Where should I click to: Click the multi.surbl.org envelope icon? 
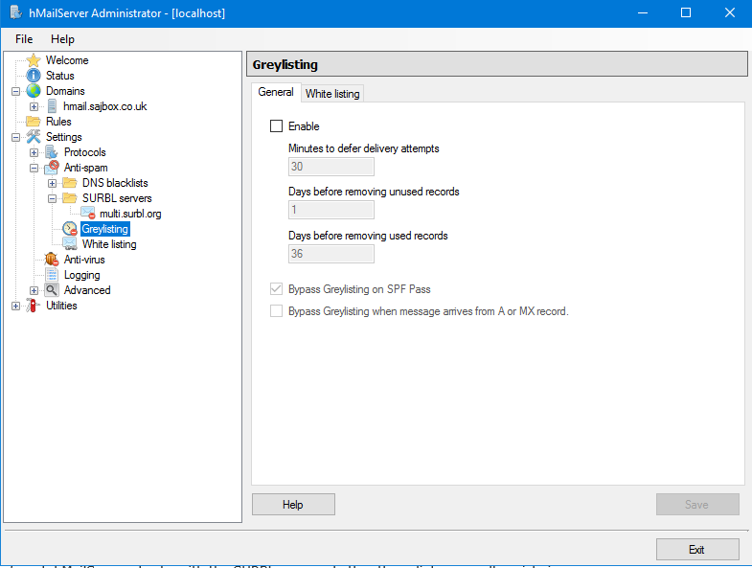tap(88, 213)
